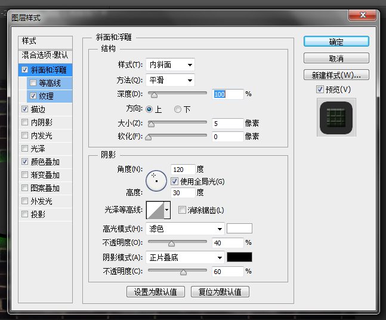386x320 pixels.
Task: Toggle the 使用全局光 checkbox
Action: coord(175,181)
